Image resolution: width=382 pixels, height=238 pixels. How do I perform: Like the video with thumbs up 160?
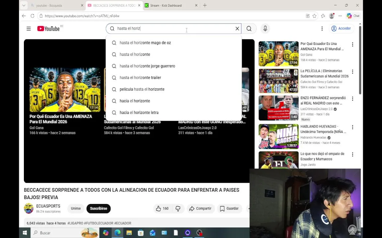(x=162, y=208)
